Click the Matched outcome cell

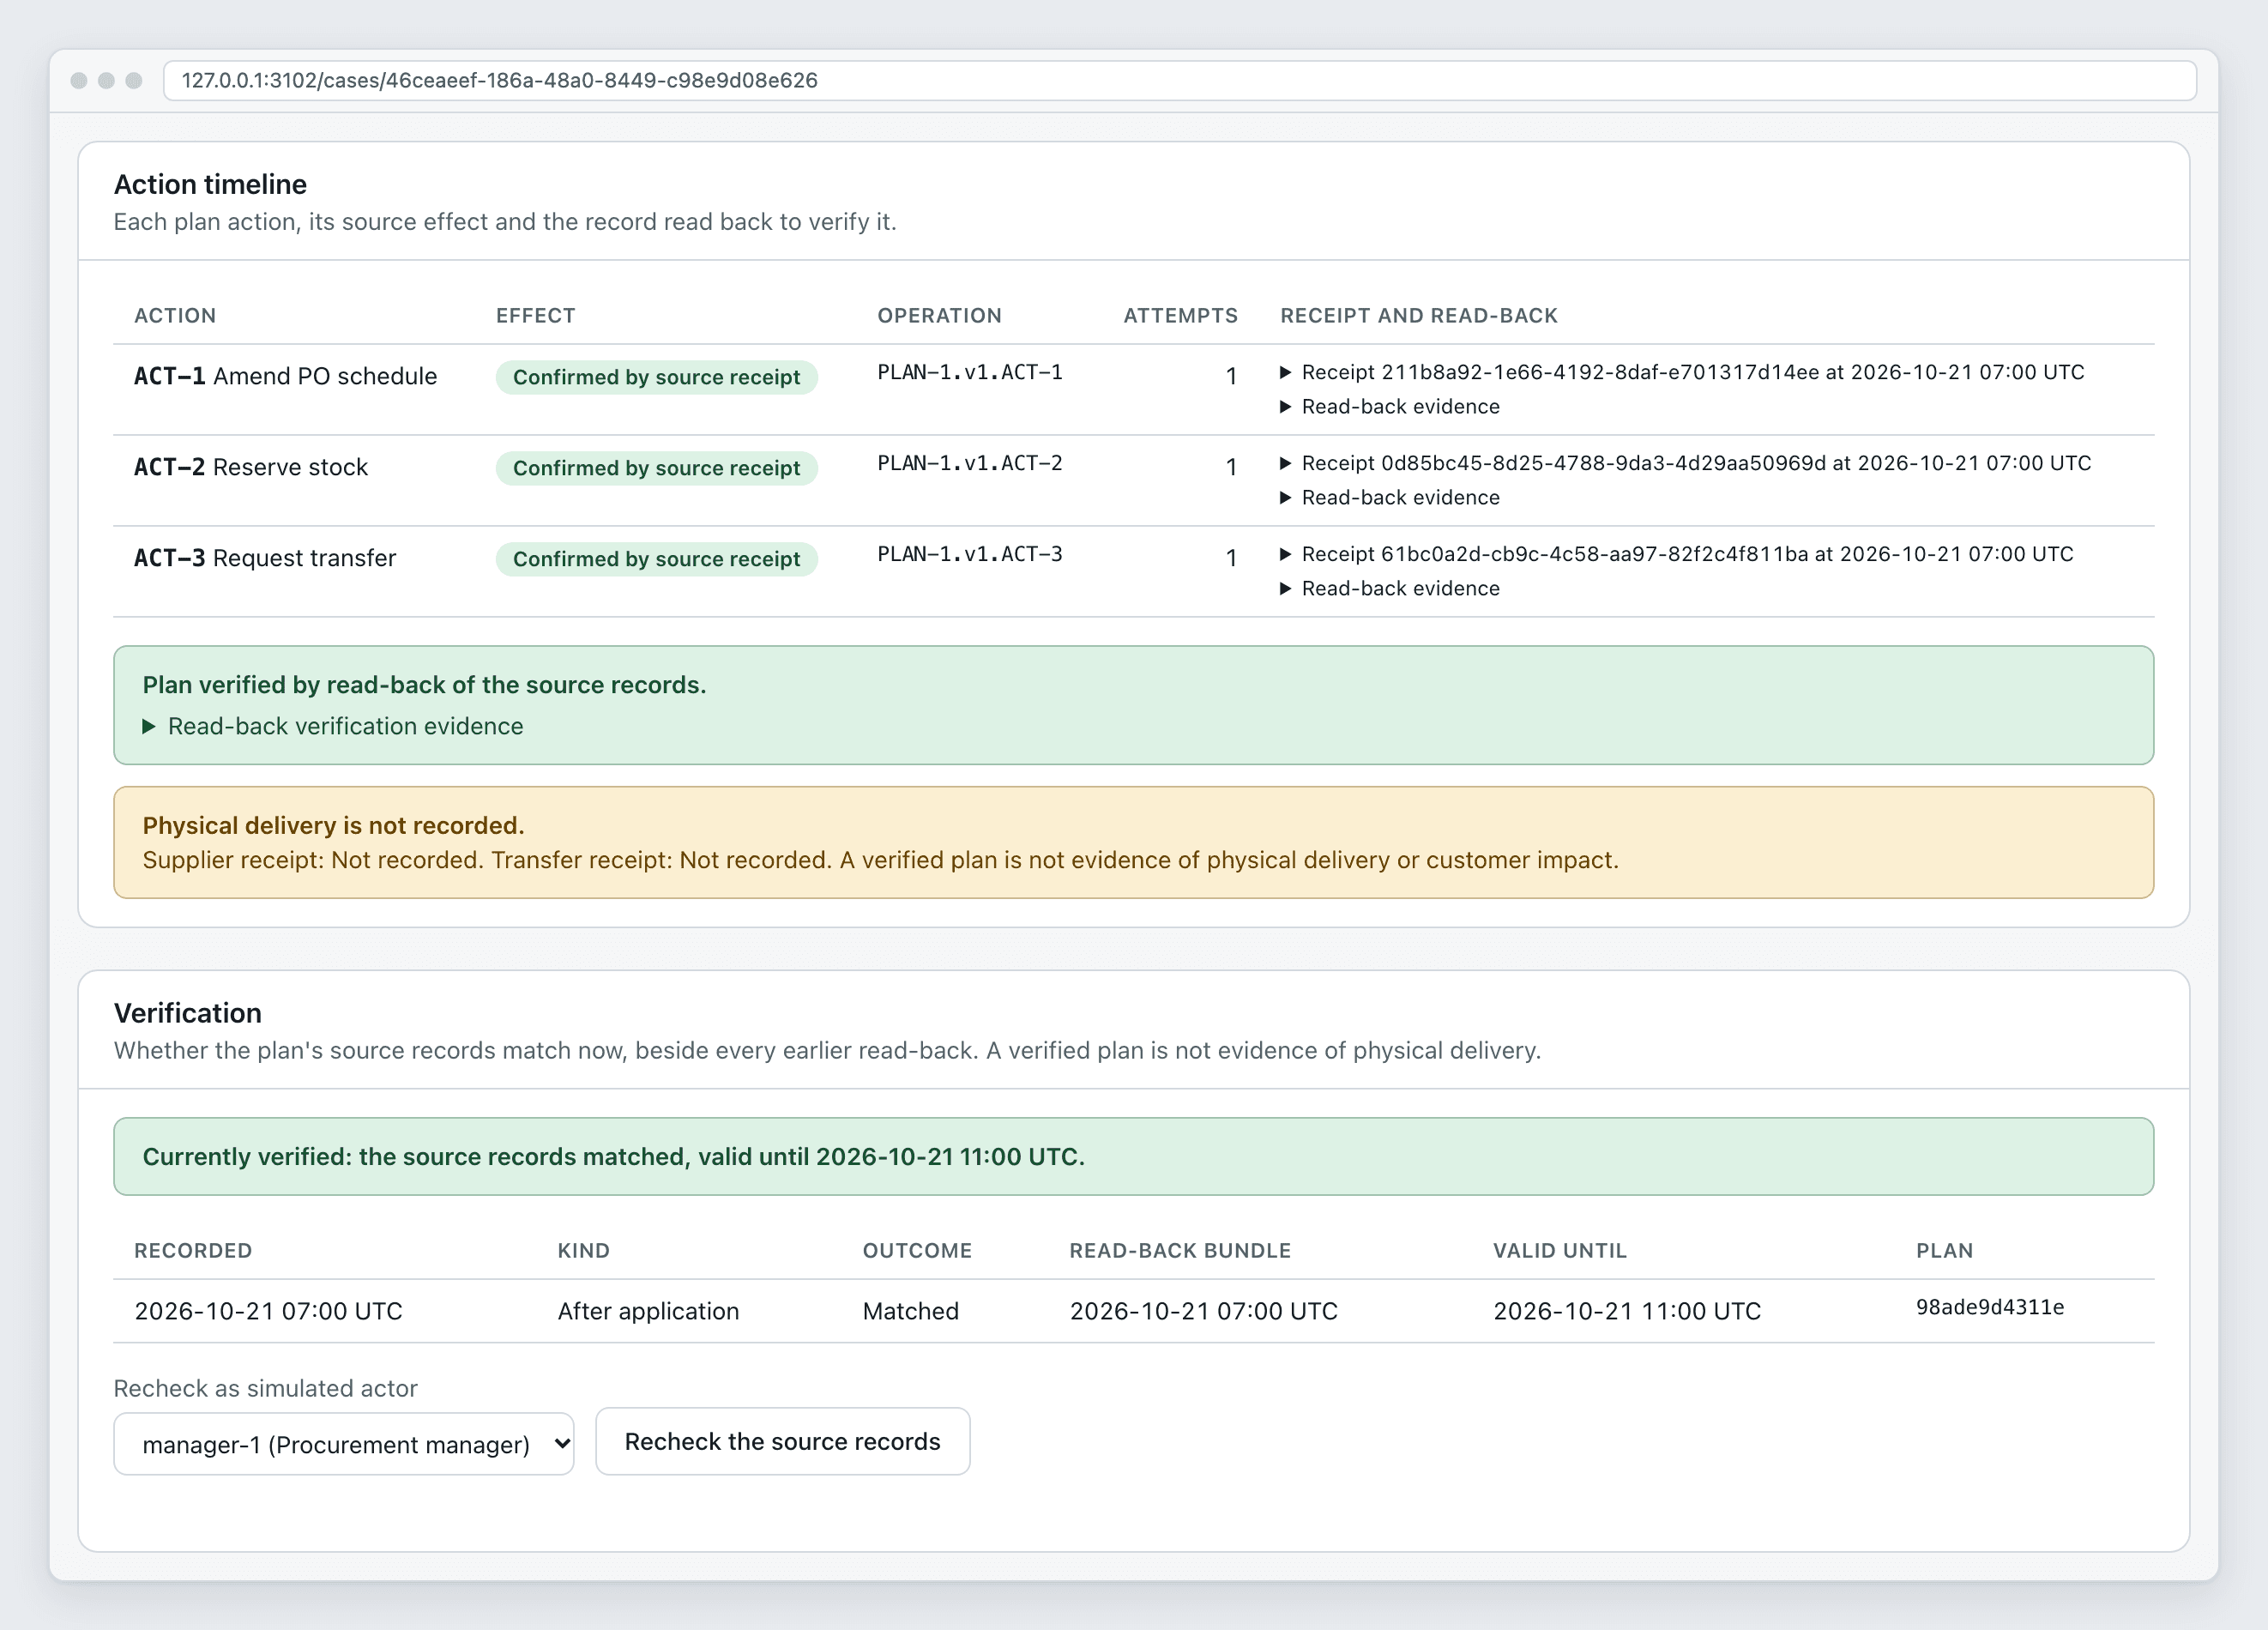[x=911, y=1311]
